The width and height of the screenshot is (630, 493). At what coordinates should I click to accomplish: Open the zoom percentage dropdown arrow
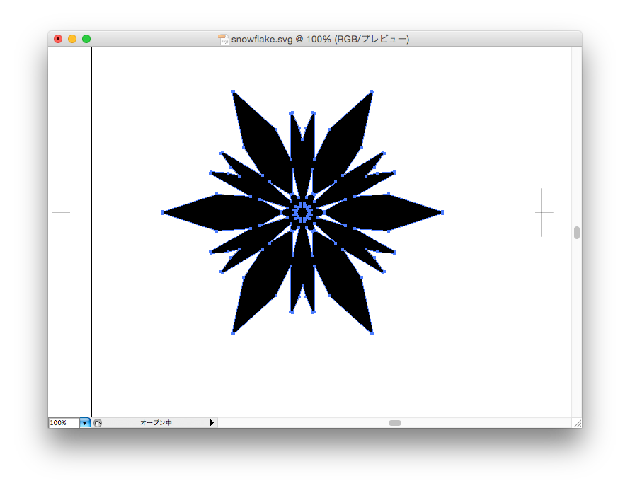85,423
